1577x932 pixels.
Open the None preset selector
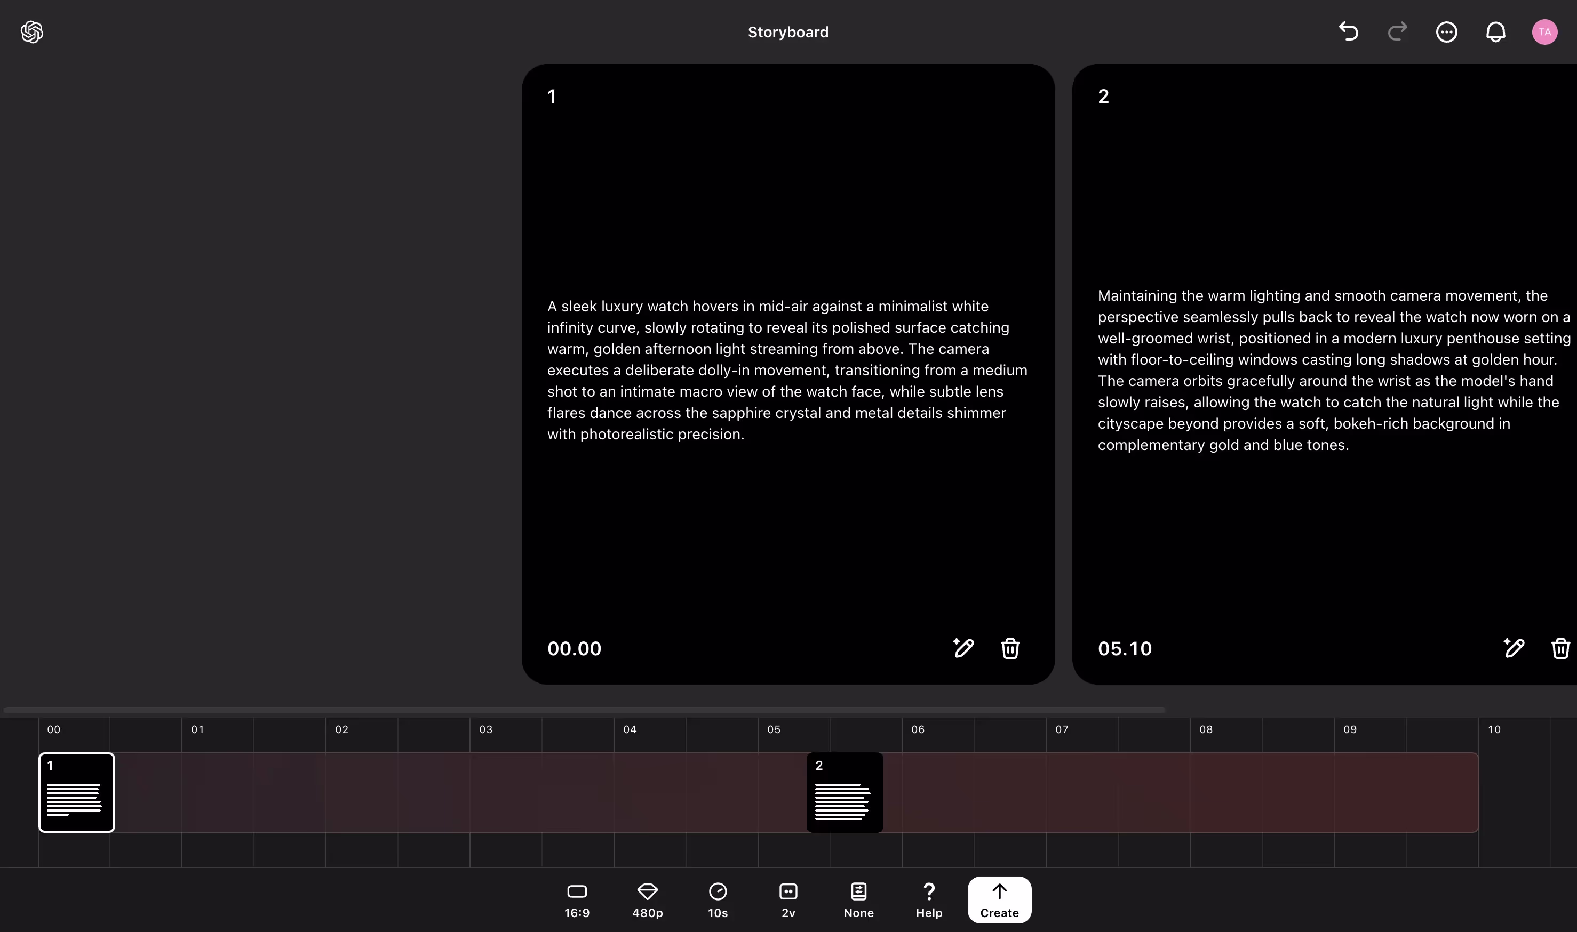tap(858, 900)
